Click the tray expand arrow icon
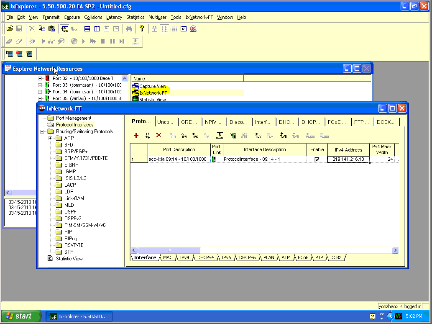Image resolution: width=432 pixels, height=324 pixels. point(390,316)
